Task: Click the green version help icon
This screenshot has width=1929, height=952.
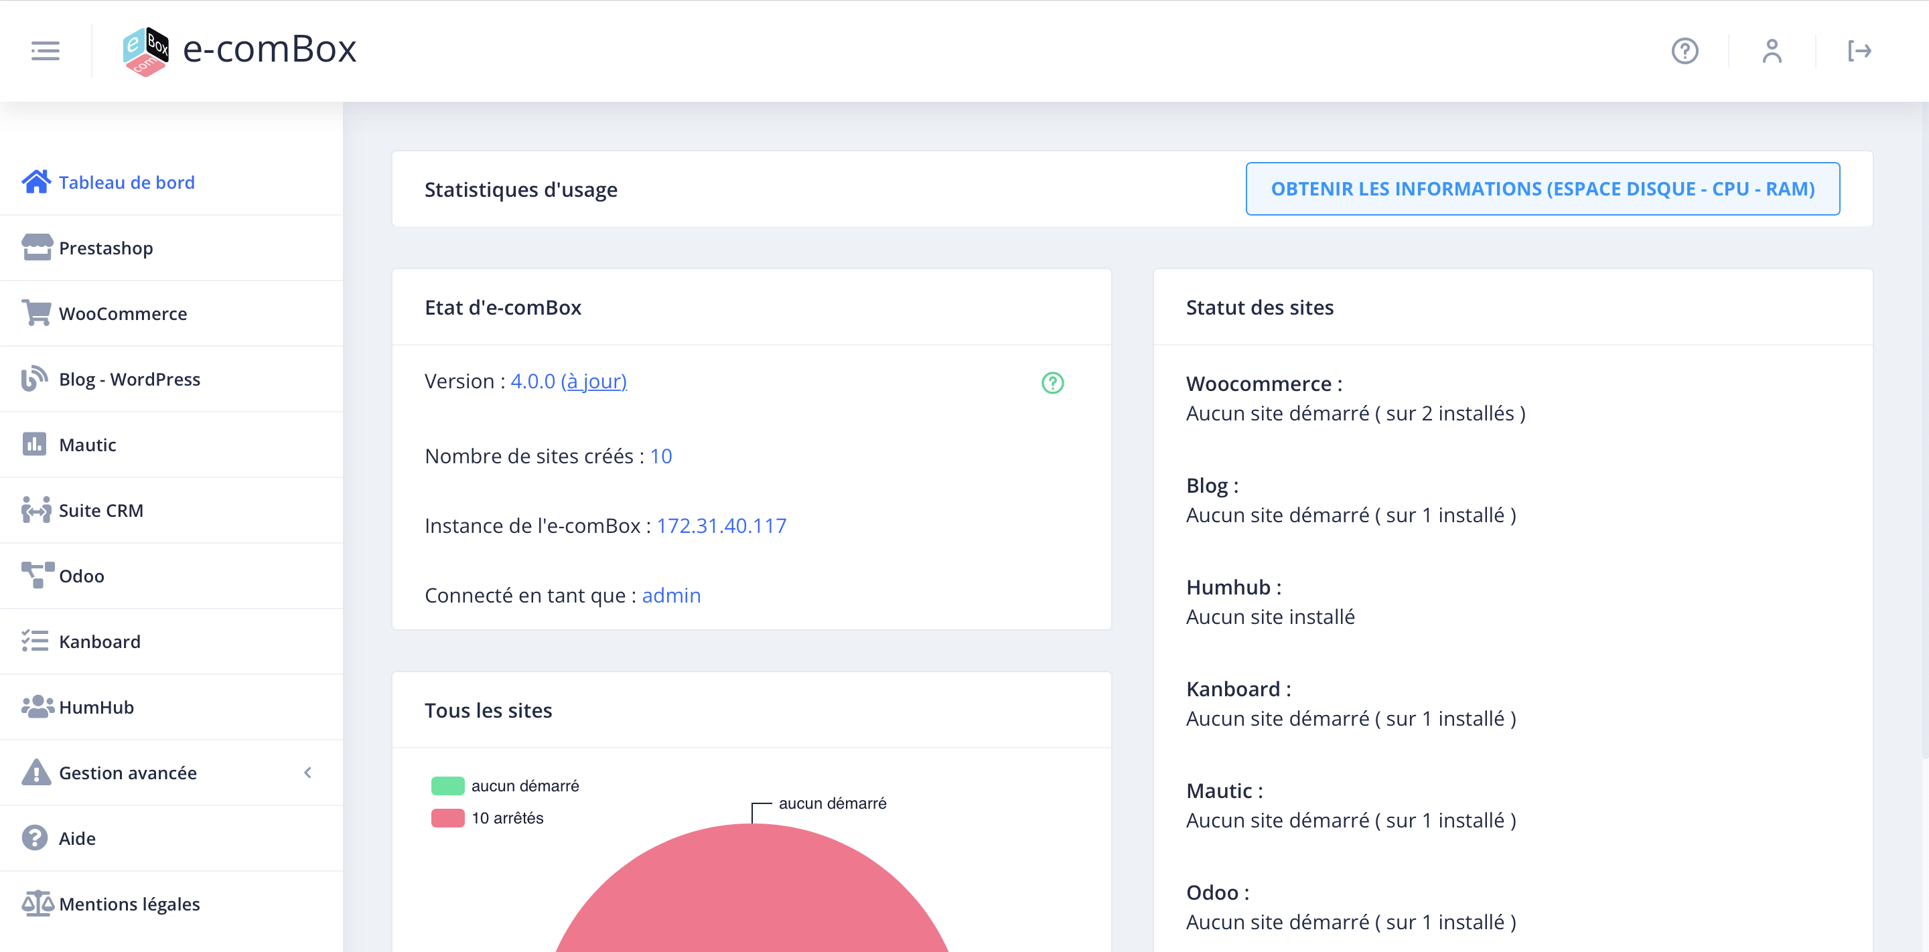Action: tap(1052, 383)
